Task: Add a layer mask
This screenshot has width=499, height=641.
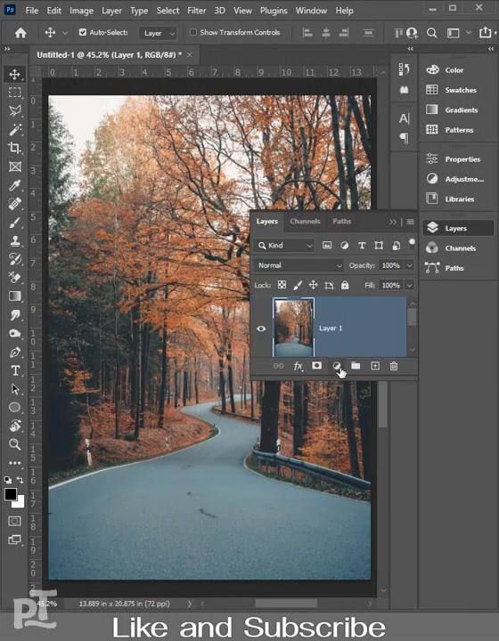Action: 317,366
